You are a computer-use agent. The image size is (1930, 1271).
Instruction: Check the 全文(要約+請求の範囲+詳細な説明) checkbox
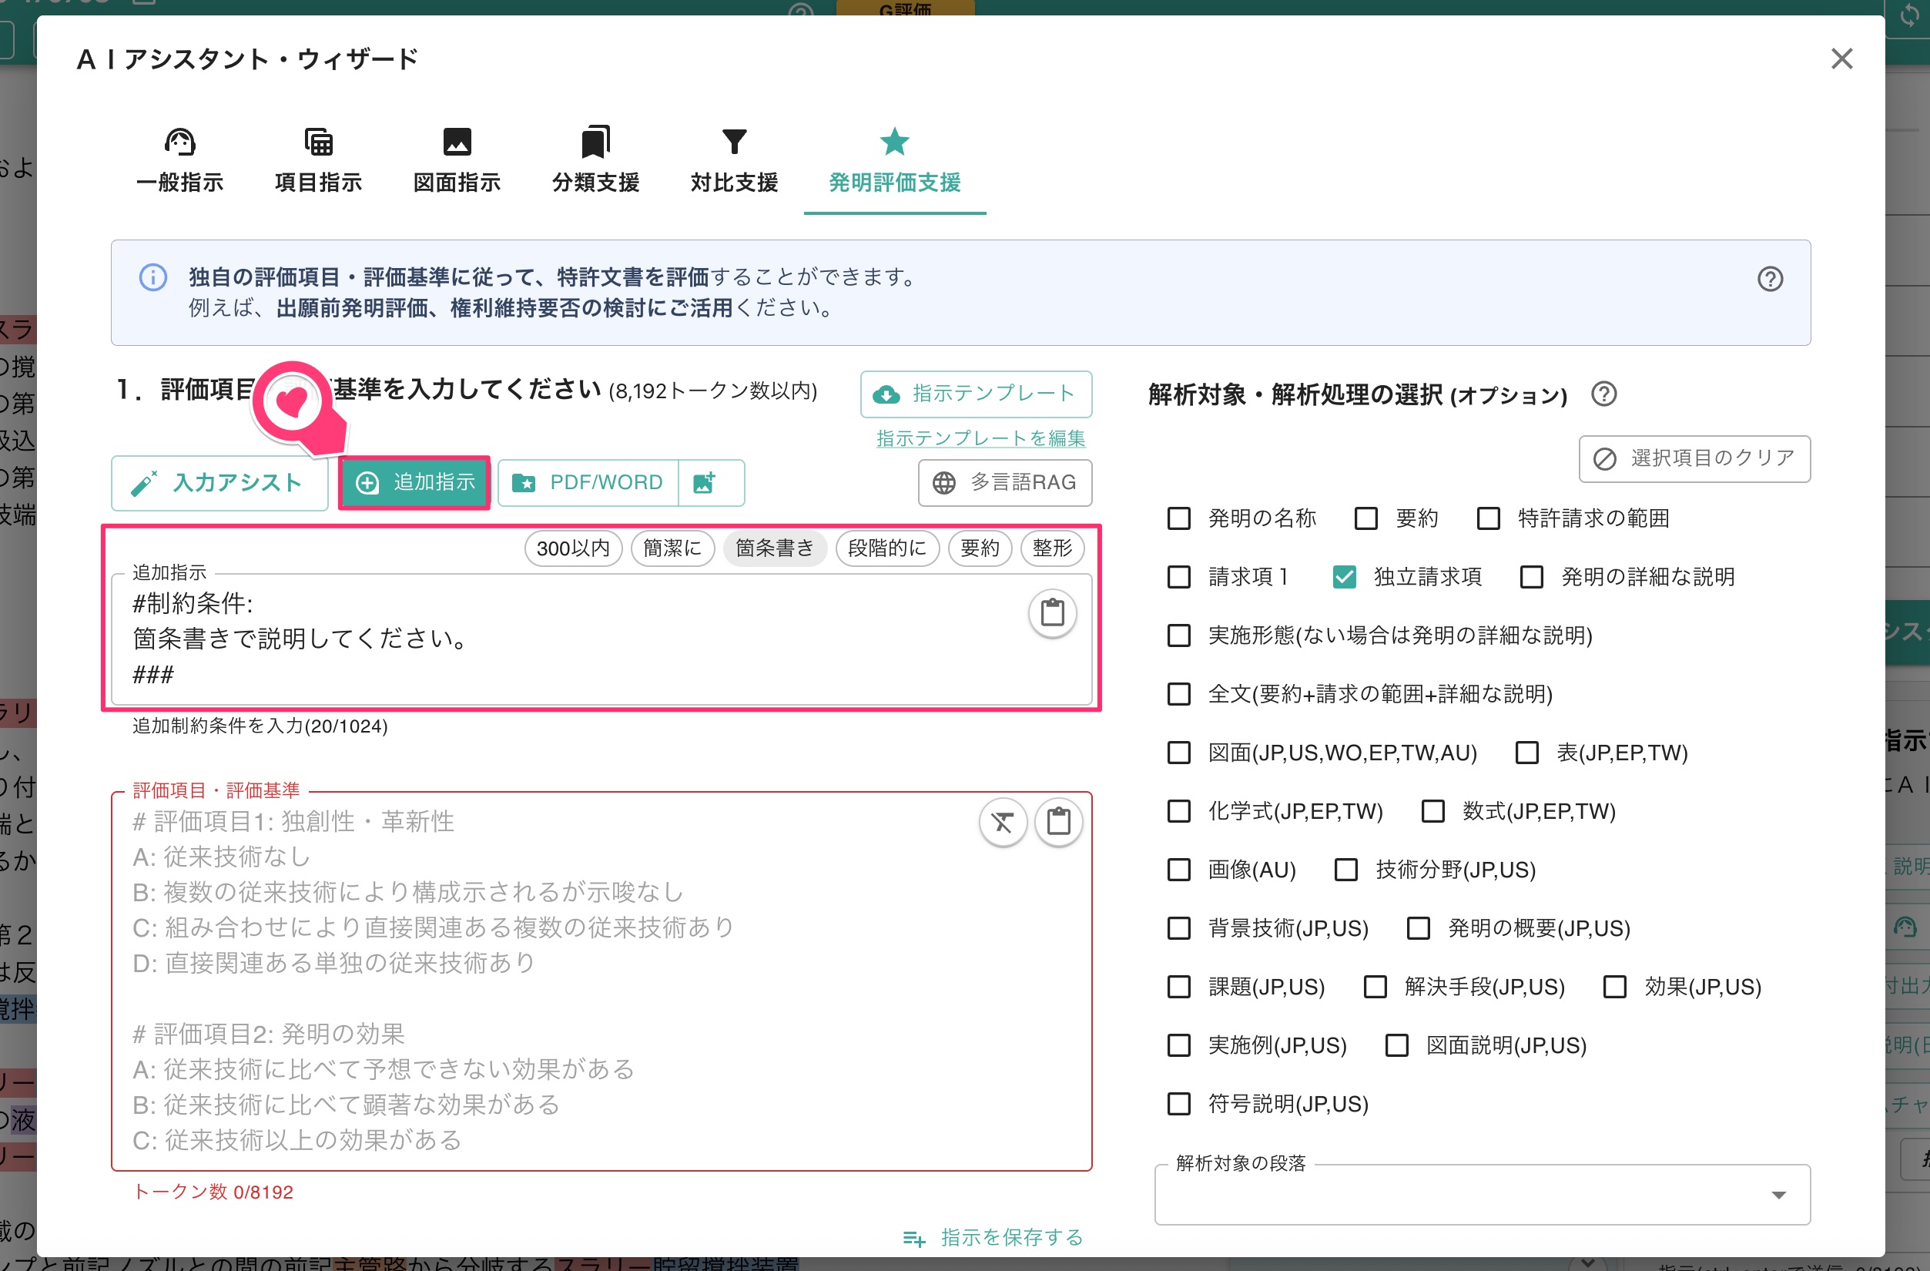coord(1178,694)
